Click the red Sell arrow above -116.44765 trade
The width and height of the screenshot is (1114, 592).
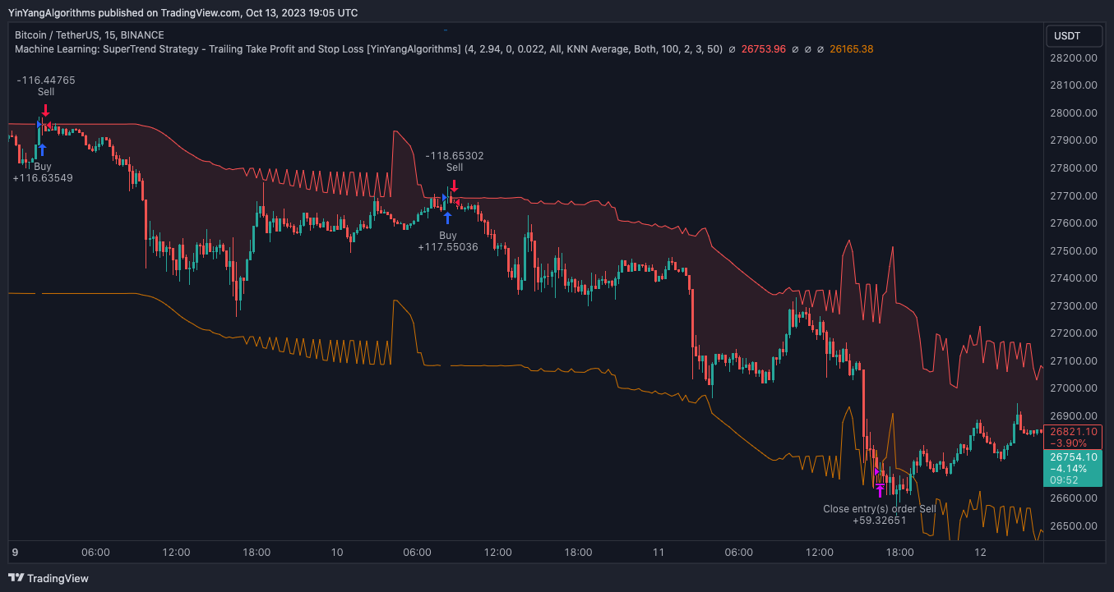tap(46, 109)
